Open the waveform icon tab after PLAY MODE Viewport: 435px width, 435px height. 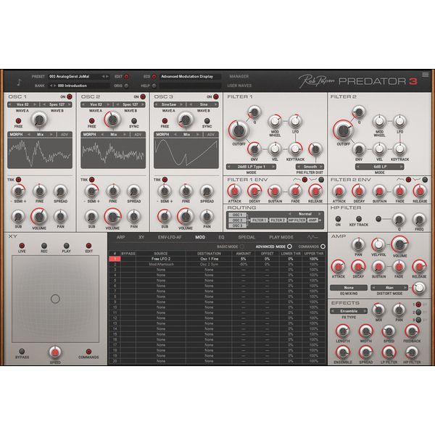point(312,237)
